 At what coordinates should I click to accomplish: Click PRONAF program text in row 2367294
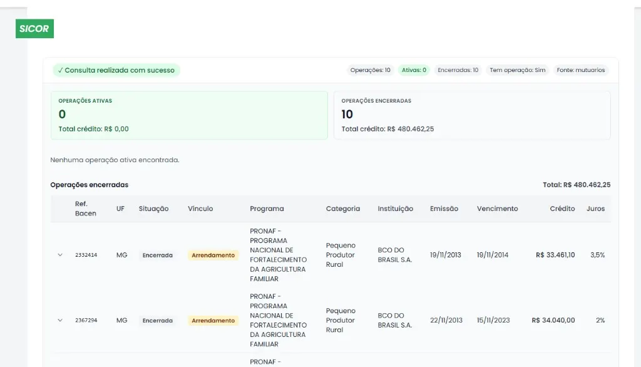click(x=279, y=321)
